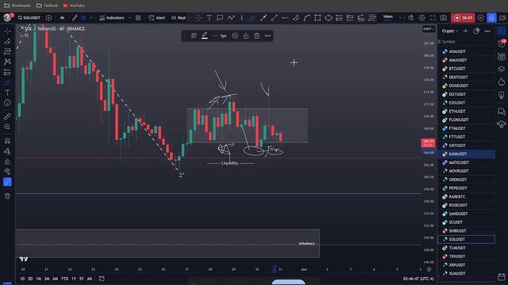Select PEPEUSDT in watchlist

[467, 188]
